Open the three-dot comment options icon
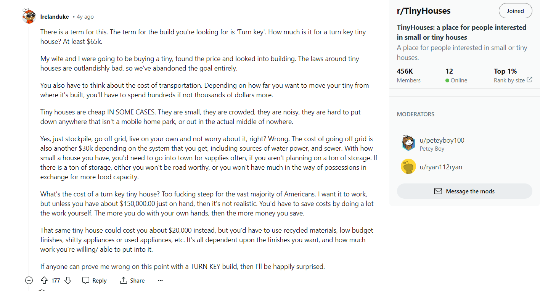Image resolution: width=548 pixels, height=291 pixels. coord(160,280)
